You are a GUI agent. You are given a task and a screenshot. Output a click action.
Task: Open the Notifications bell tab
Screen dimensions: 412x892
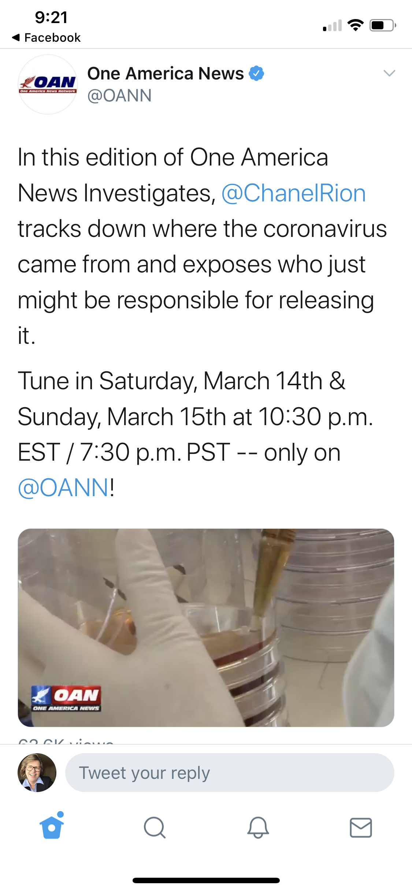(x=258, y=828)
